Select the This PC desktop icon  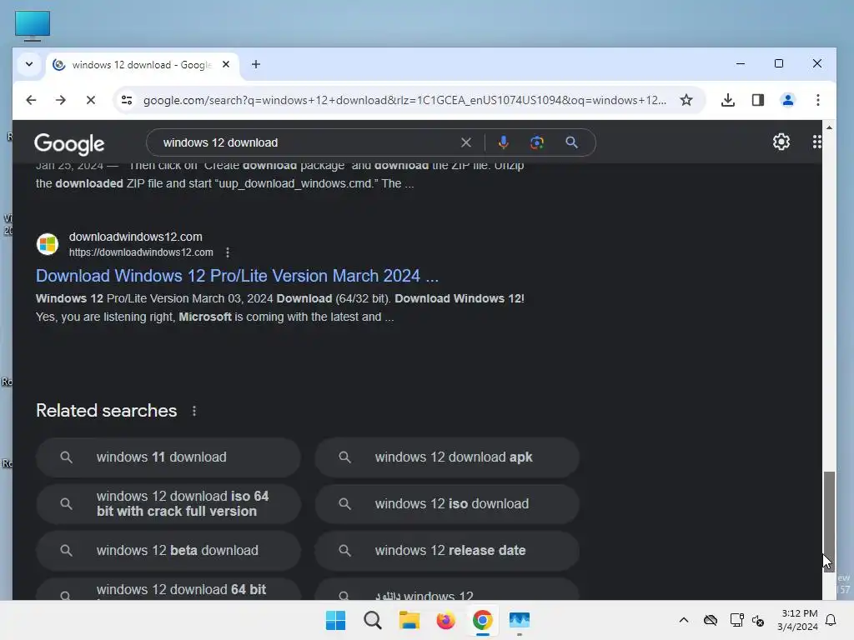(x=33, y=26)
